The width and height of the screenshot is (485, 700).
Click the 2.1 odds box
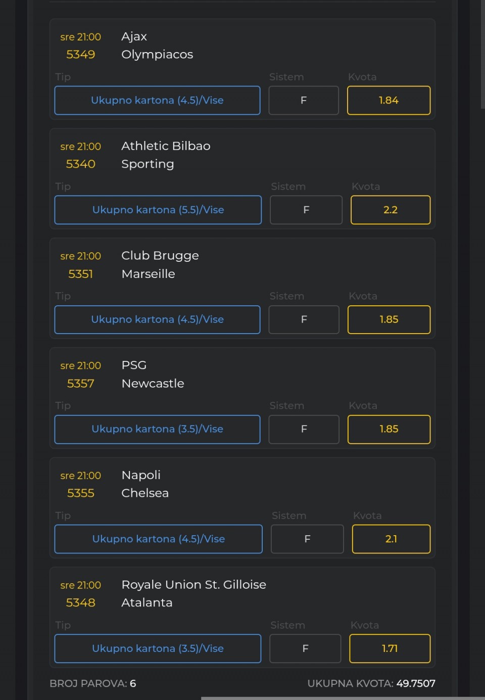pyautogui.click(x=391, y=539)
